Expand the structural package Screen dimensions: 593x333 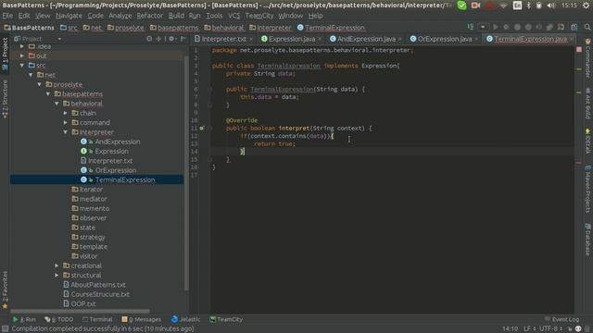(57, 276)
